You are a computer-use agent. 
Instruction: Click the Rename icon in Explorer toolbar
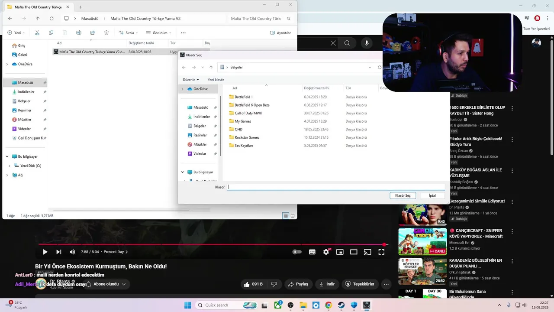(79, 33)
